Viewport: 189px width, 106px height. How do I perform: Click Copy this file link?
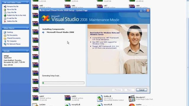12,12
